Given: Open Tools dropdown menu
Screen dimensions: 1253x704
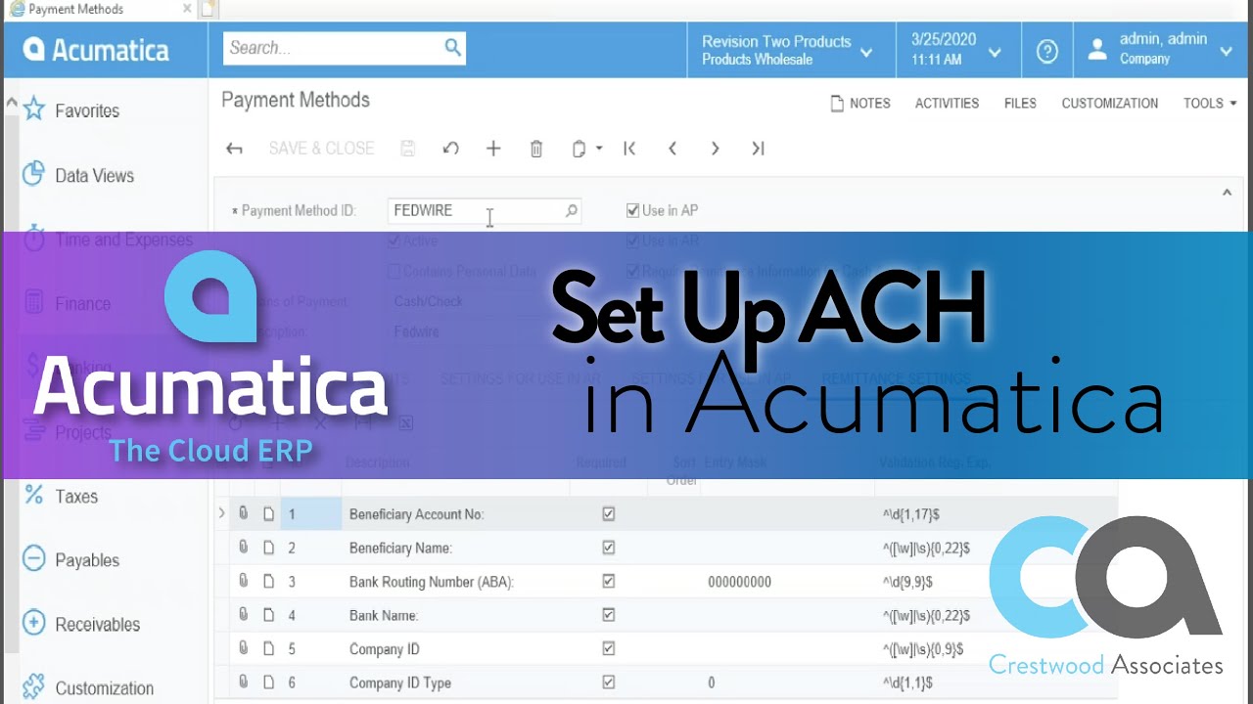Looking at the screenshot, I should 1210,103.
